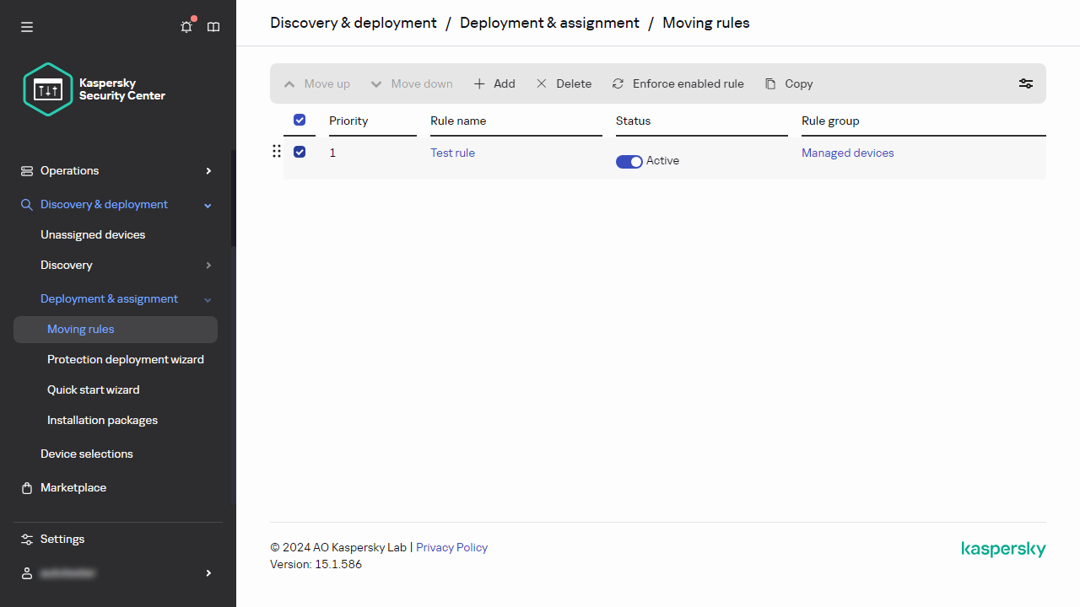1080x607 pixels.
Task: Copy the selected moving rule
Action: 789,83
